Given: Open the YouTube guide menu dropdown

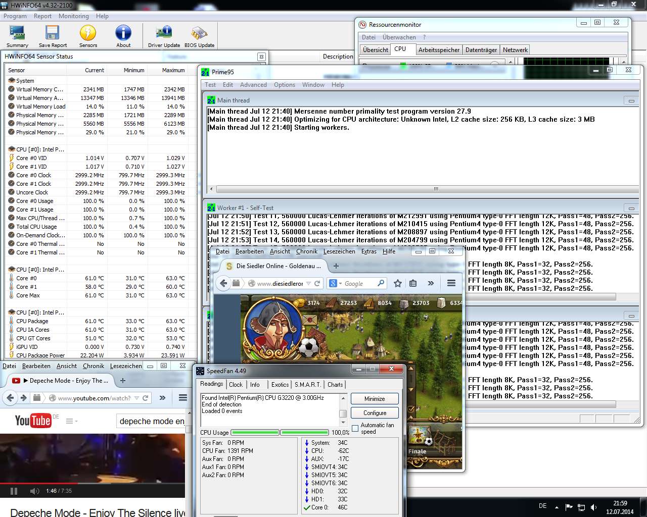Looking at the screenshot, I should point(72,421).
